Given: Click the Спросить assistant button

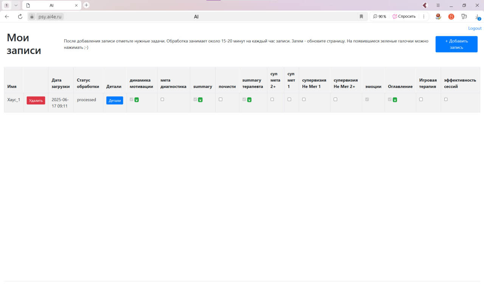Looking at the screenshot, I should [x=404, y=17].
